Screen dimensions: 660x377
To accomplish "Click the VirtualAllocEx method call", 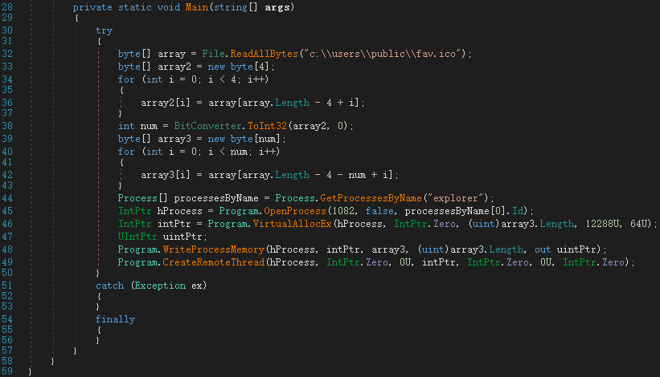I will coord(292,224).
